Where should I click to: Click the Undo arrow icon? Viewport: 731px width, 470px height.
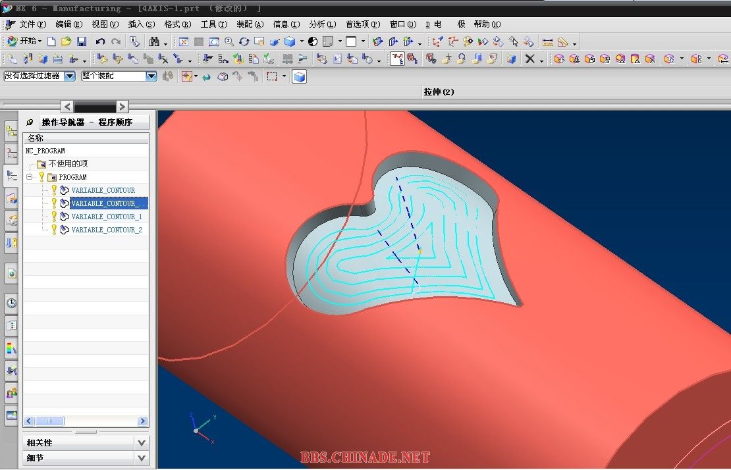100,41
